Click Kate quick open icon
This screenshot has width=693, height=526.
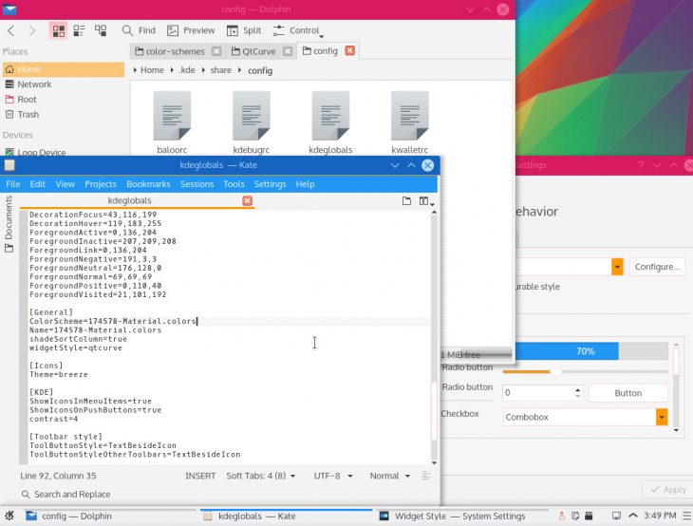(x=406, y=201)
